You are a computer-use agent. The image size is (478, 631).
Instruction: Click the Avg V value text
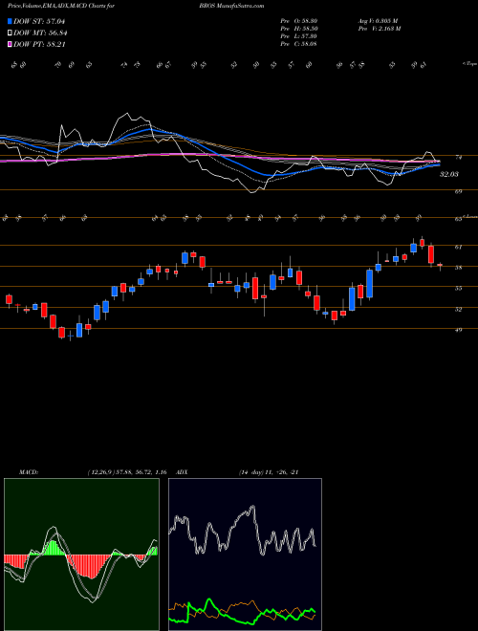[x=378, y=21]
